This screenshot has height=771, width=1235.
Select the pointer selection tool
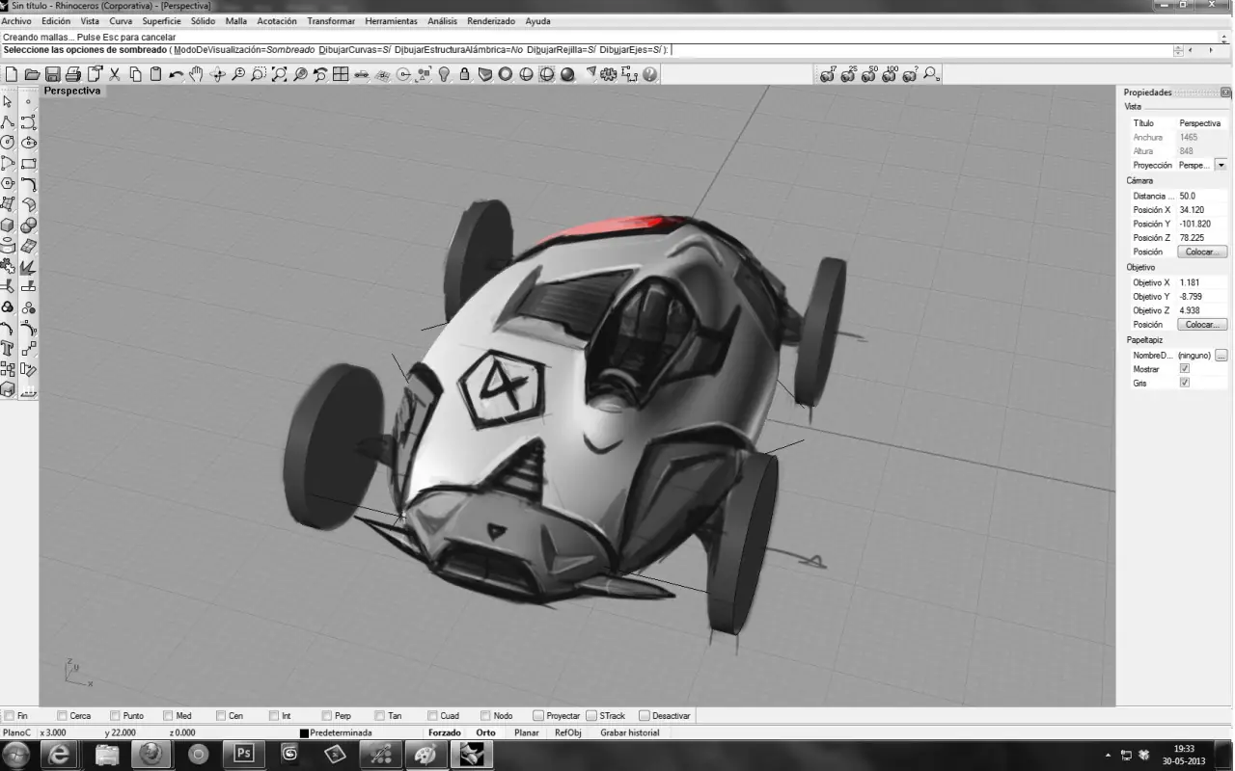(x=10, y=103)
